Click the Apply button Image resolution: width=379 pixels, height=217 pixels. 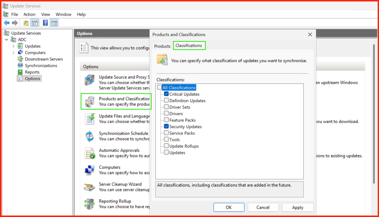(x=298, y=207)
